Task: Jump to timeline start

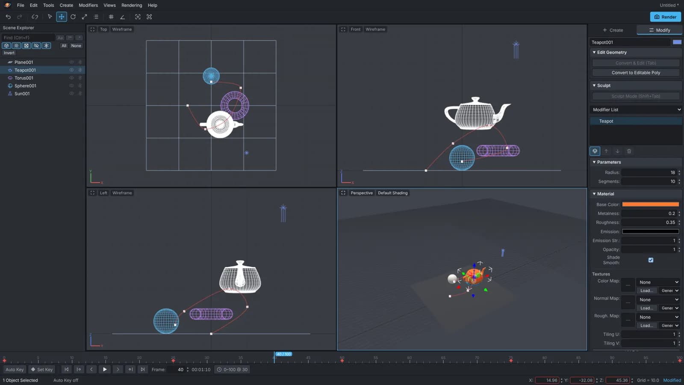Action: pos(66,370)
